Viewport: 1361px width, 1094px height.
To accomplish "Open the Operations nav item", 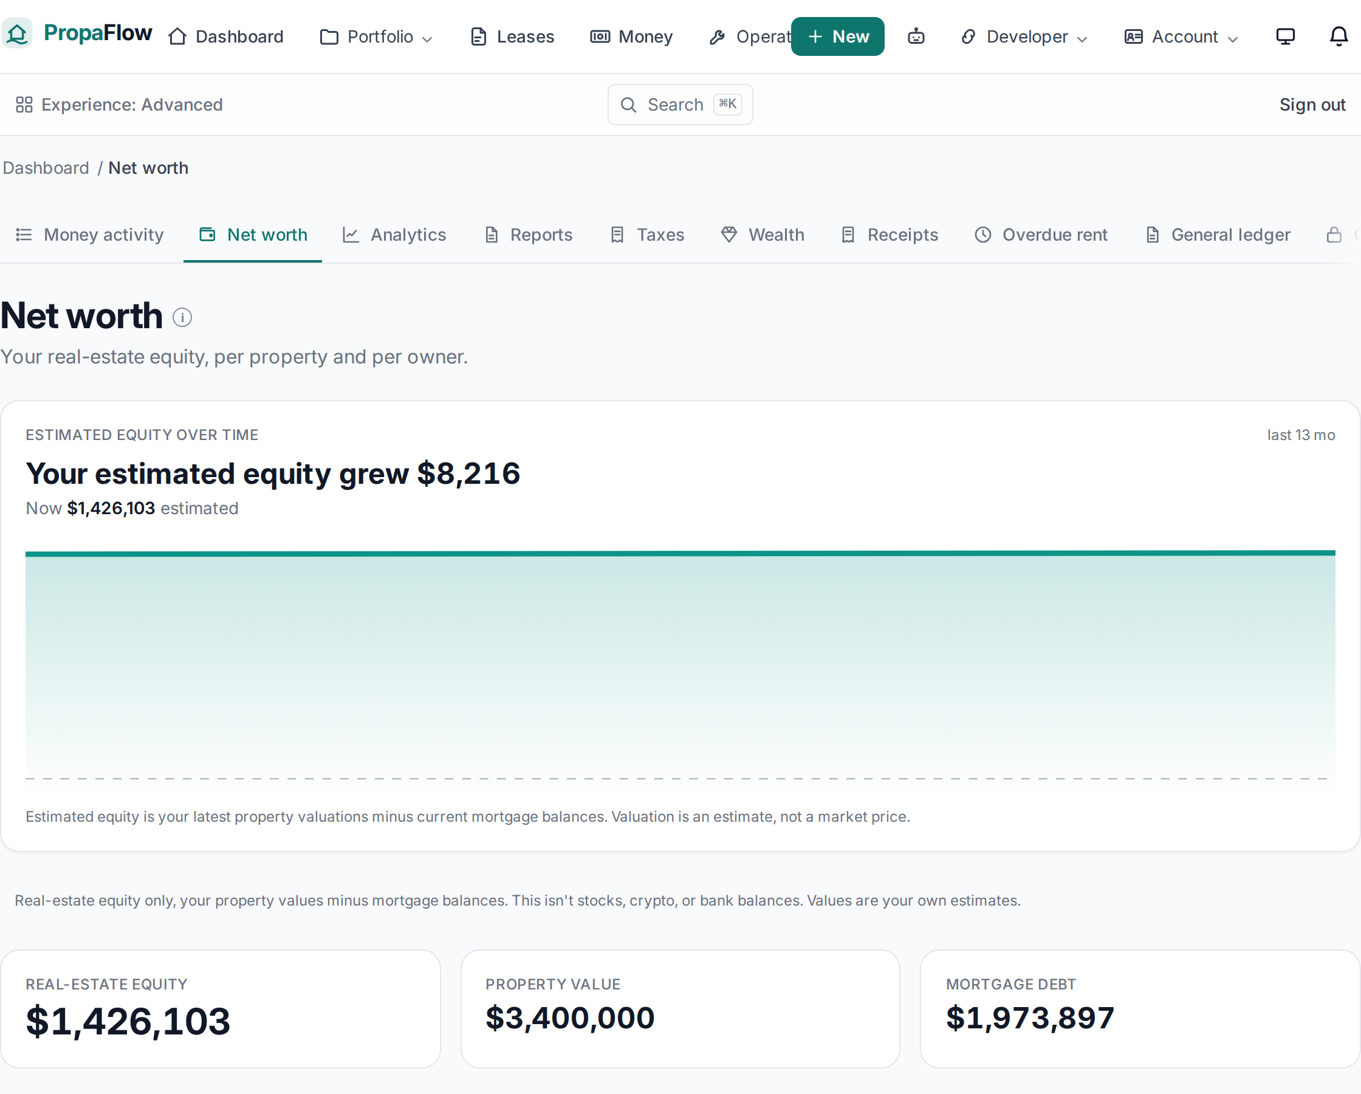I will 750,36.
